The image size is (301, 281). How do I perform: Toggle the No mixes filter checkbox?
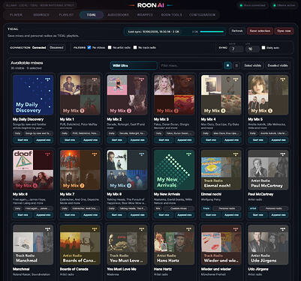pyautogui.click(x=89, y=47)
